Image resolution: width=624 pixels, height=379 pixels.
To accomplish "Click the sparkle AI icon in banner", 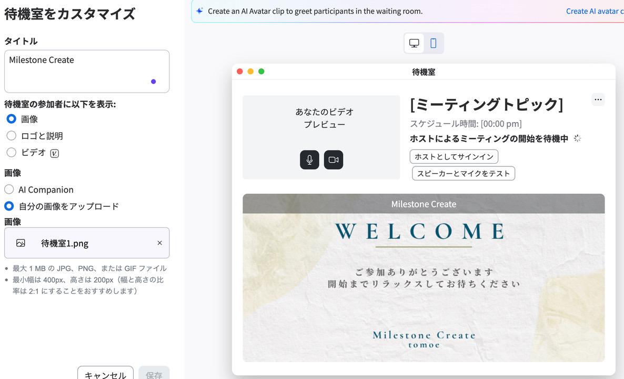I will [x=199, y=11].
